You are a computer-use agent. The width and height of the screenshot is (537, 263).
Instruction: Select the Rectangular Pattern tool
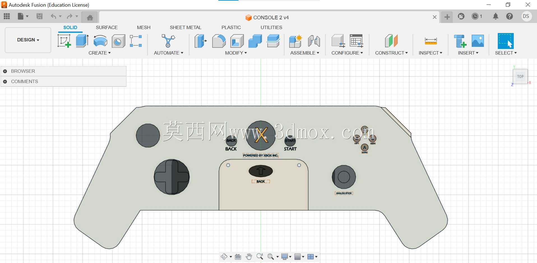click(136, 41)
